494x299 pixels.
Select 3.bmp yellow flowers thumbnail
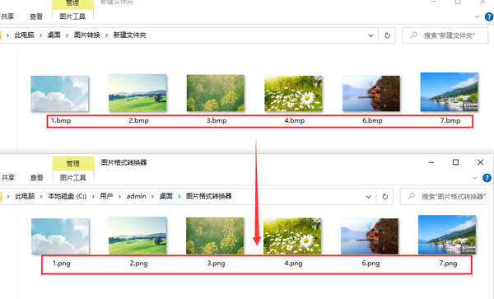pos(215,93)
